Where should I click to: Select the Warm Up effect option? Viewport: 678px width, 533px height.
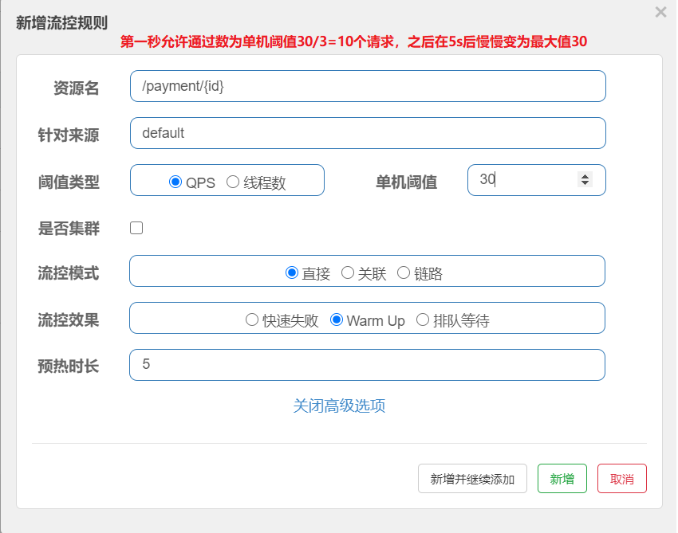coord(337,319)
